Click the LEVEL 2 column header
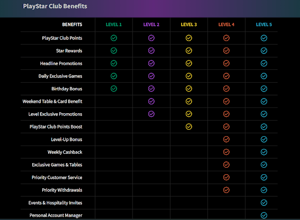The image size is (300, 220). [x=151, y=25]
